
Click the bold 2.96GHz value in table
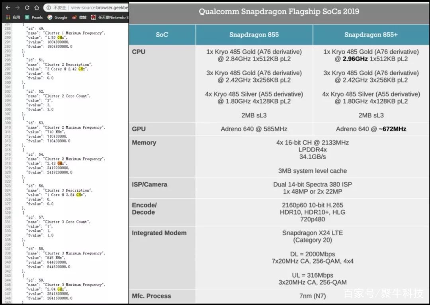coord(355,59)
